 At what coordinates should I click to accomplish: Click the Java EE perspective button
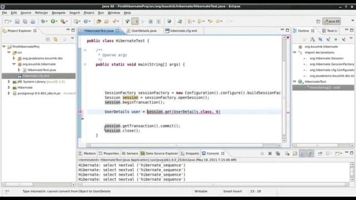pyautogui.click(x=332, y=21)
